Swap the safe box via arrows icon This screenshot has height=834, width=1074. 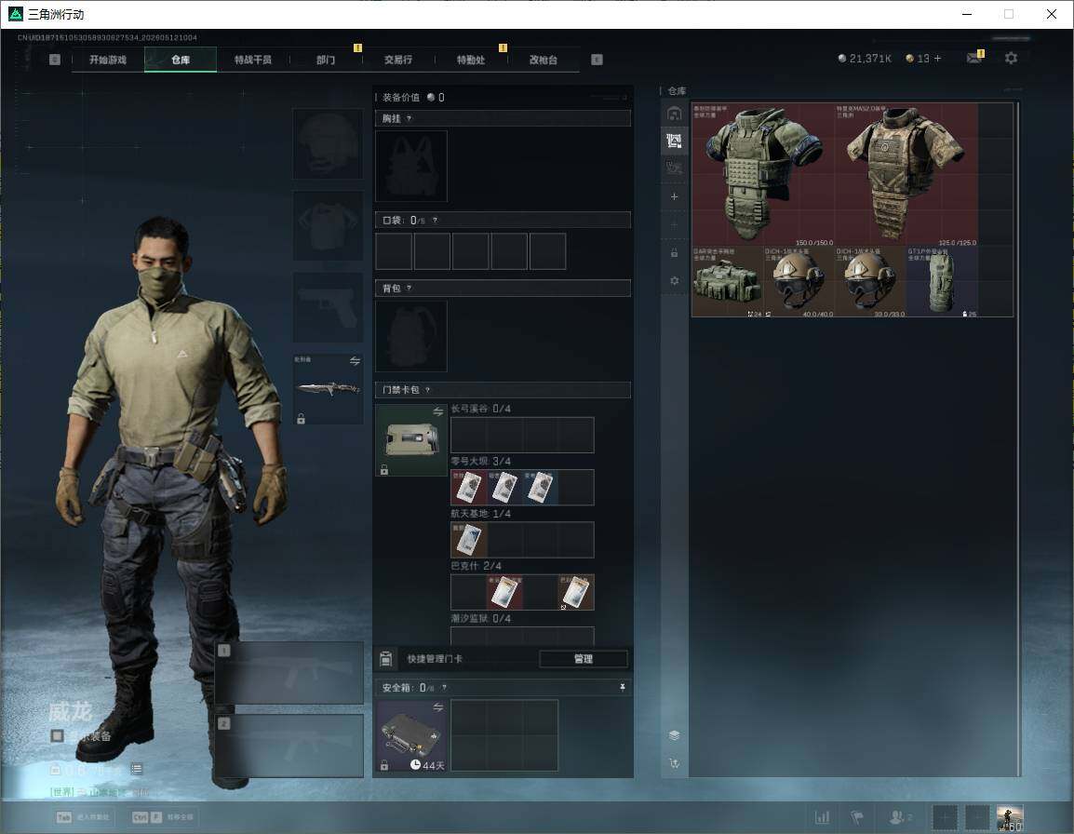tap(437, 706)
